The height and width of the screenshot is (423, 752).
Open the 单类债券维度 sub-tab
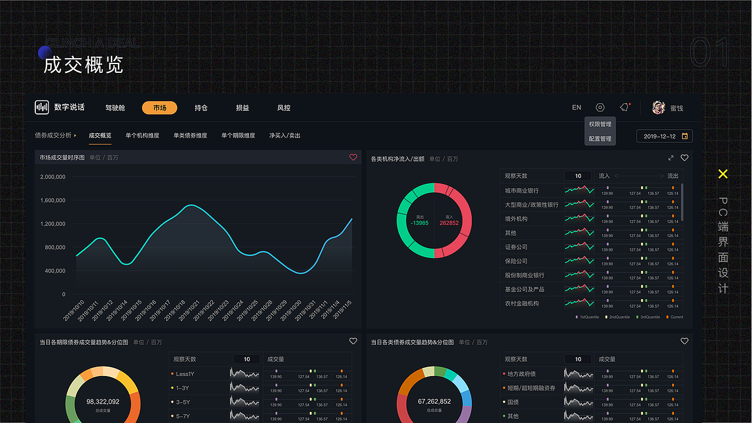pos(190,136)
